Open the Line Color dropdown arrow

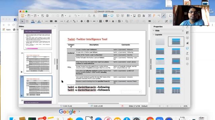tap(36, 21)
